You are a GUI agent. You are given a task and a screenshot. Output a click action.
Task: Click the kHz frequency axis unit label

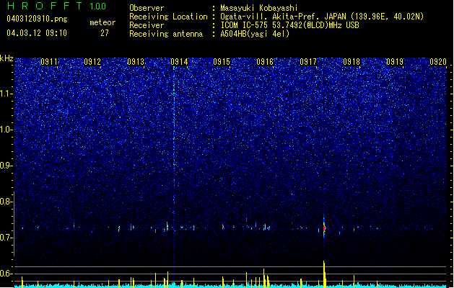(x=6, y=58)
